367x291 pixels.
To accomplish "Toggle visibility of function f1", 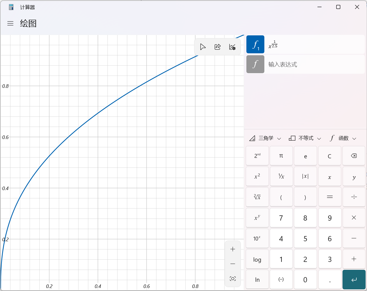I will [255, 44].
